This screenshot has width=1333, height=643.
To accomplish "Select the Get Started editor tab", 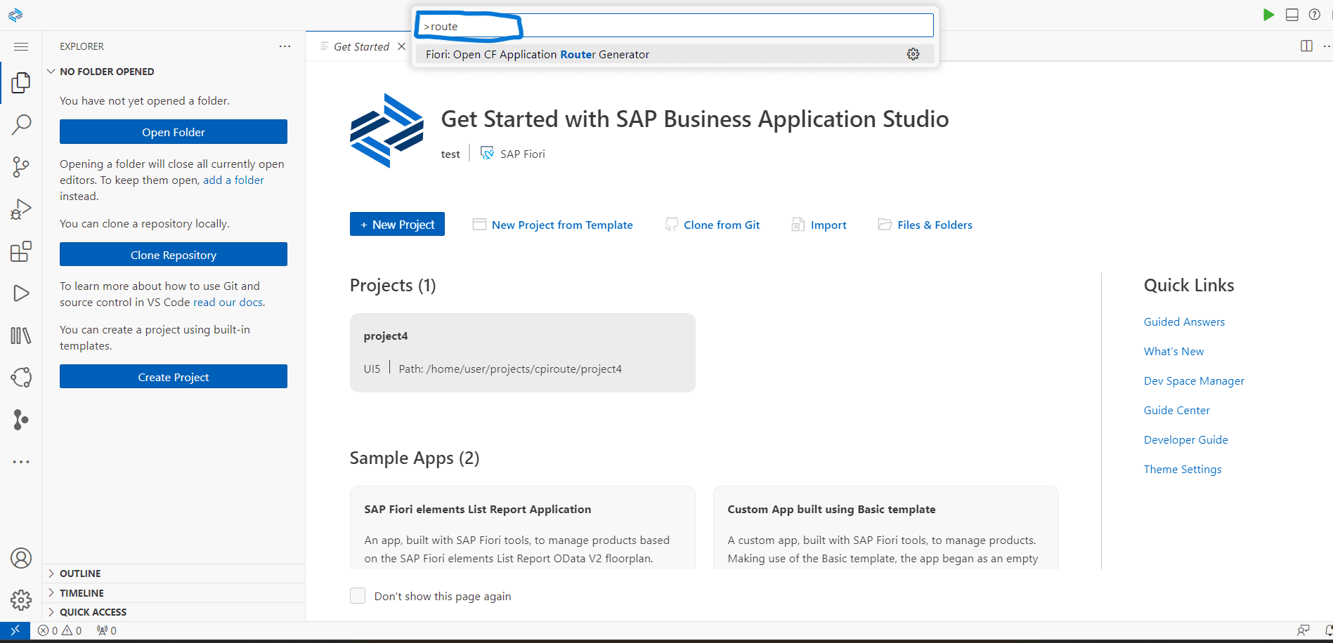I will [360, 46].
